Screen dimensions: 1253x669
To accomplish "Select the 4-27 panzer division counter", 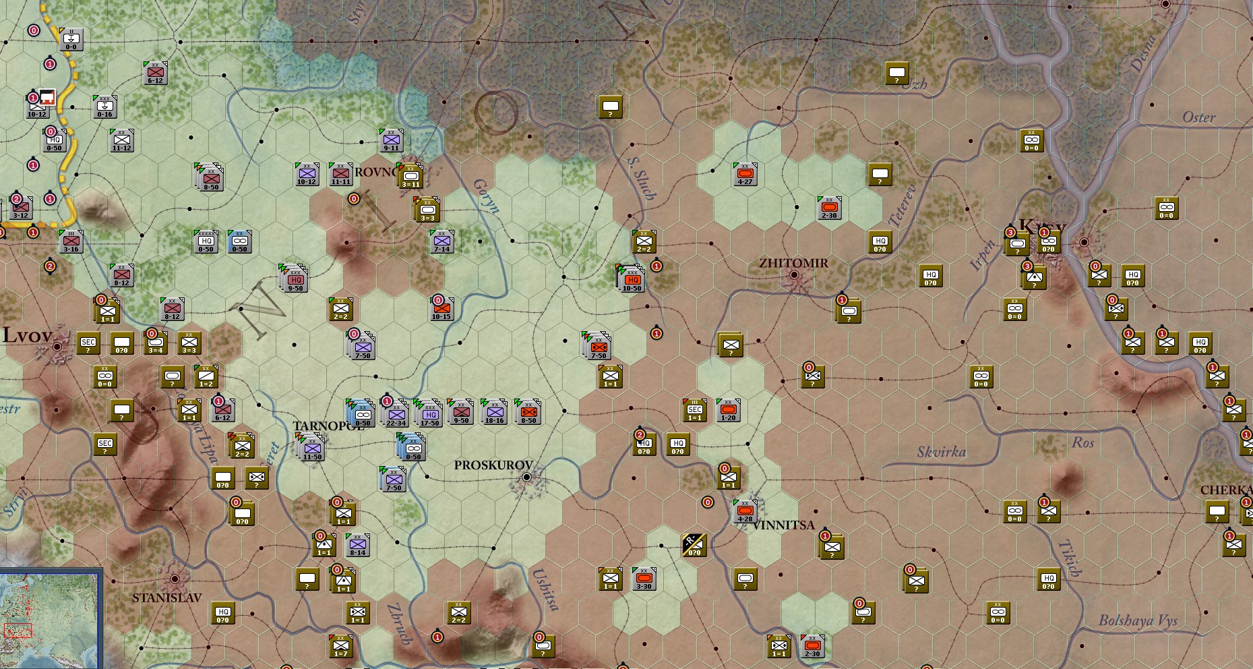I will tap(745, 174).
